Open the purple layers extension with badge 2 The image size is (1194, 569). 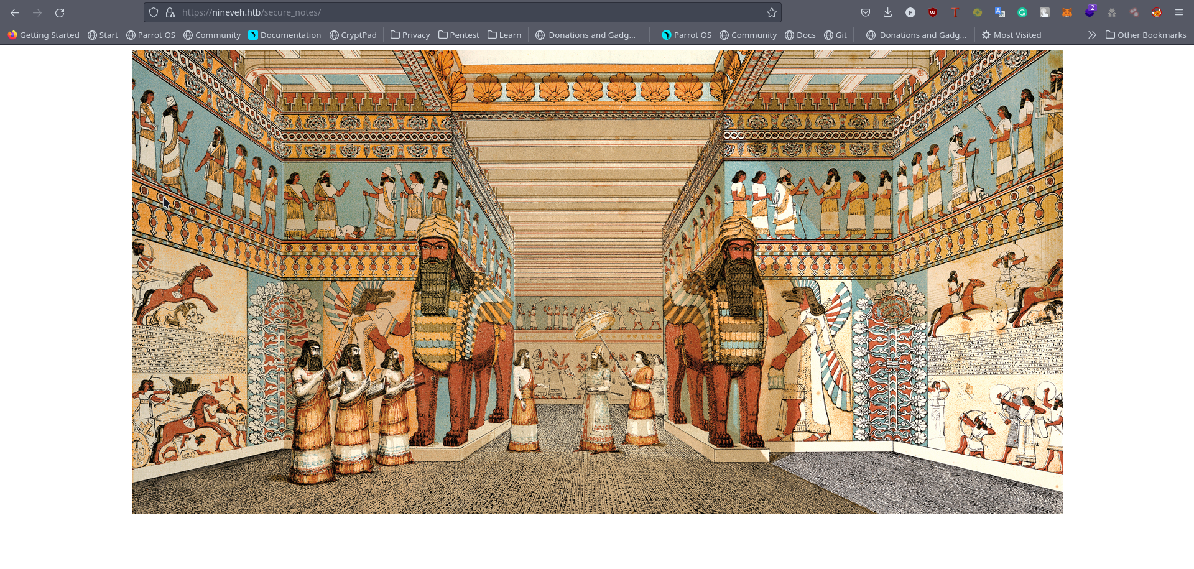pyautogui.click(x=1090, y=12)
